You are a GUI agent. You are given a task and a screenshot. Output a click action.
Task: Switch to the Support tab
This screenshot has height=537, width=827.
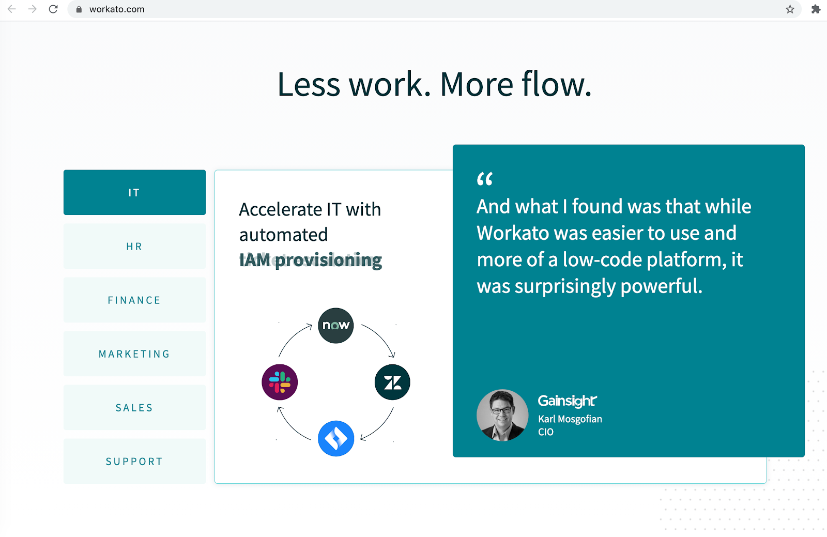pos(134,461)
